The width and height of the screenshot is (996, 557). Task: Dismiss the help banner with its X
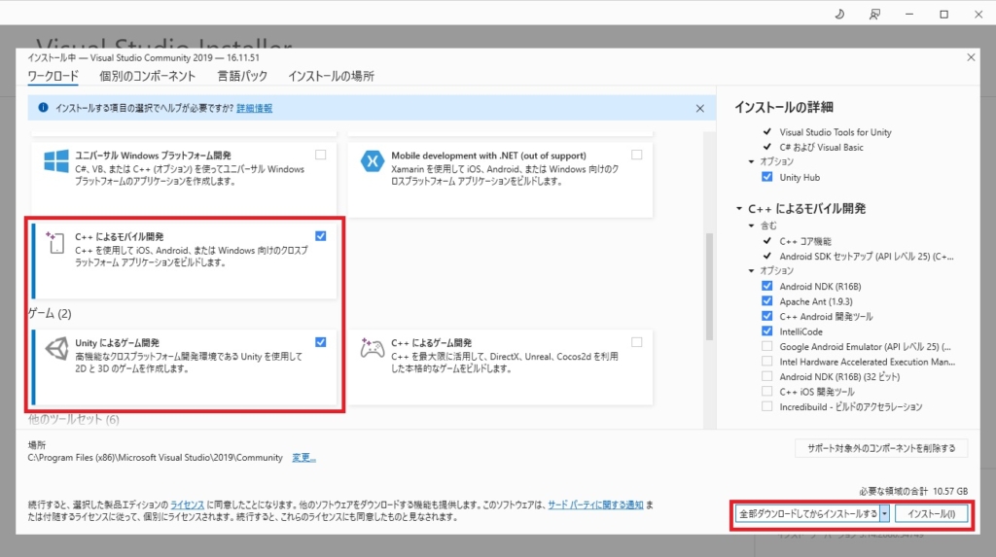tap(699, 109)
